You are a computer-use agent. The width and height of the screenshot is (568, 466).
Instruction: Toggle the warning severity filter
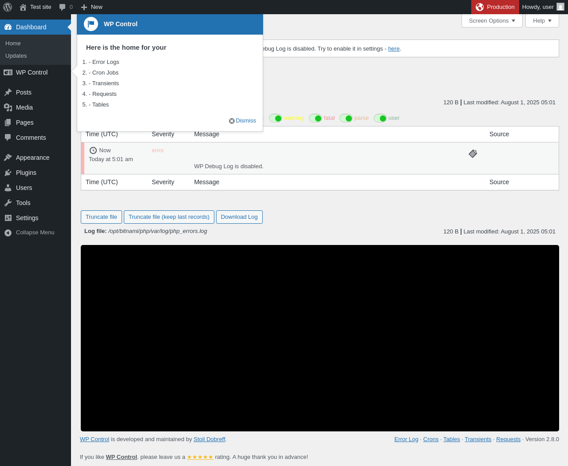tap(276, 118)
